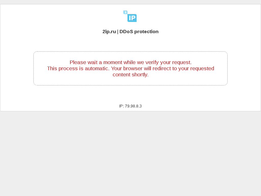
Task: Click "Please wait a moment" message line
Action: 130,62
